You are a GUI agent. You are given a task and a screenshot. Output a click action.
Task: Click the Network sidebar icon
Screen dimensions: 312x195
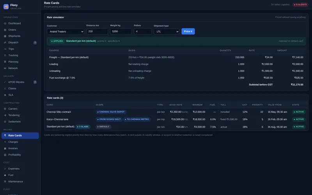(5, 68)
